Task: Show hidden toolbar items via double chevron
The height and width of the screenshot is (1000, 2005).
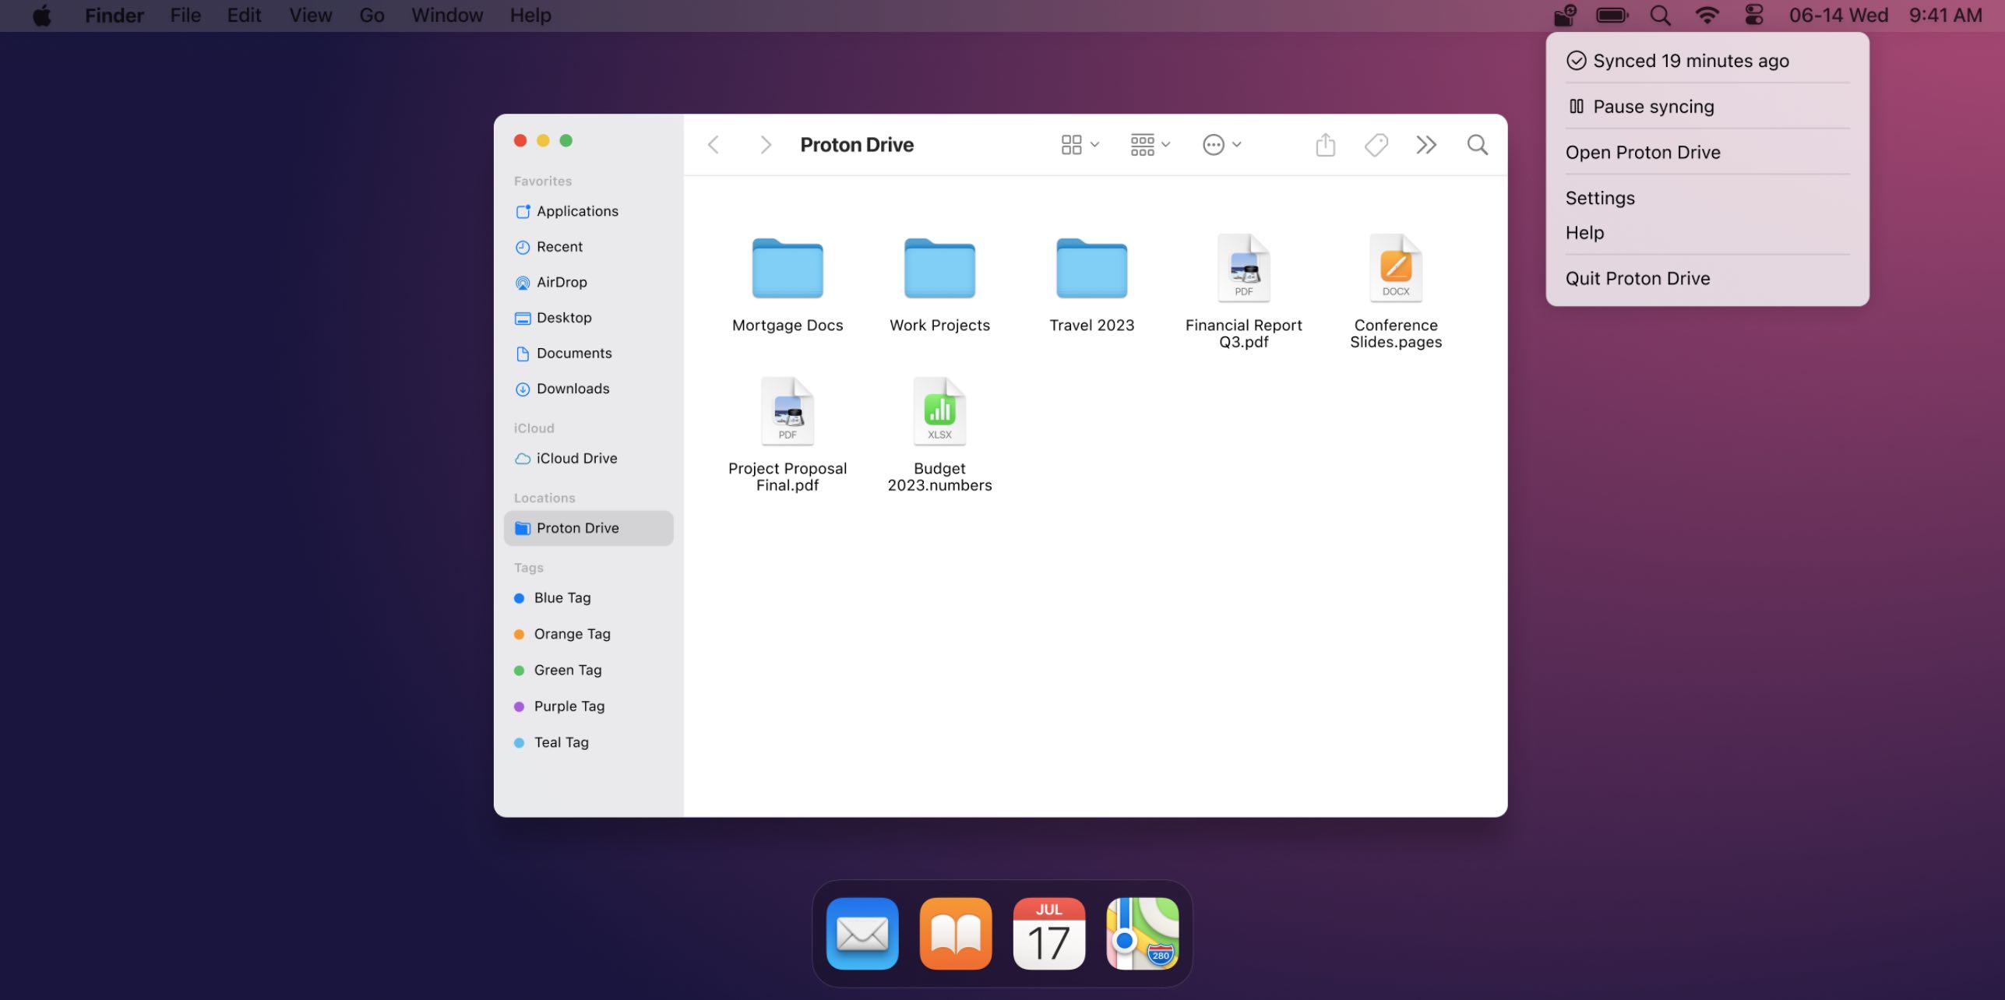Action: click(x=1425, y=145)
